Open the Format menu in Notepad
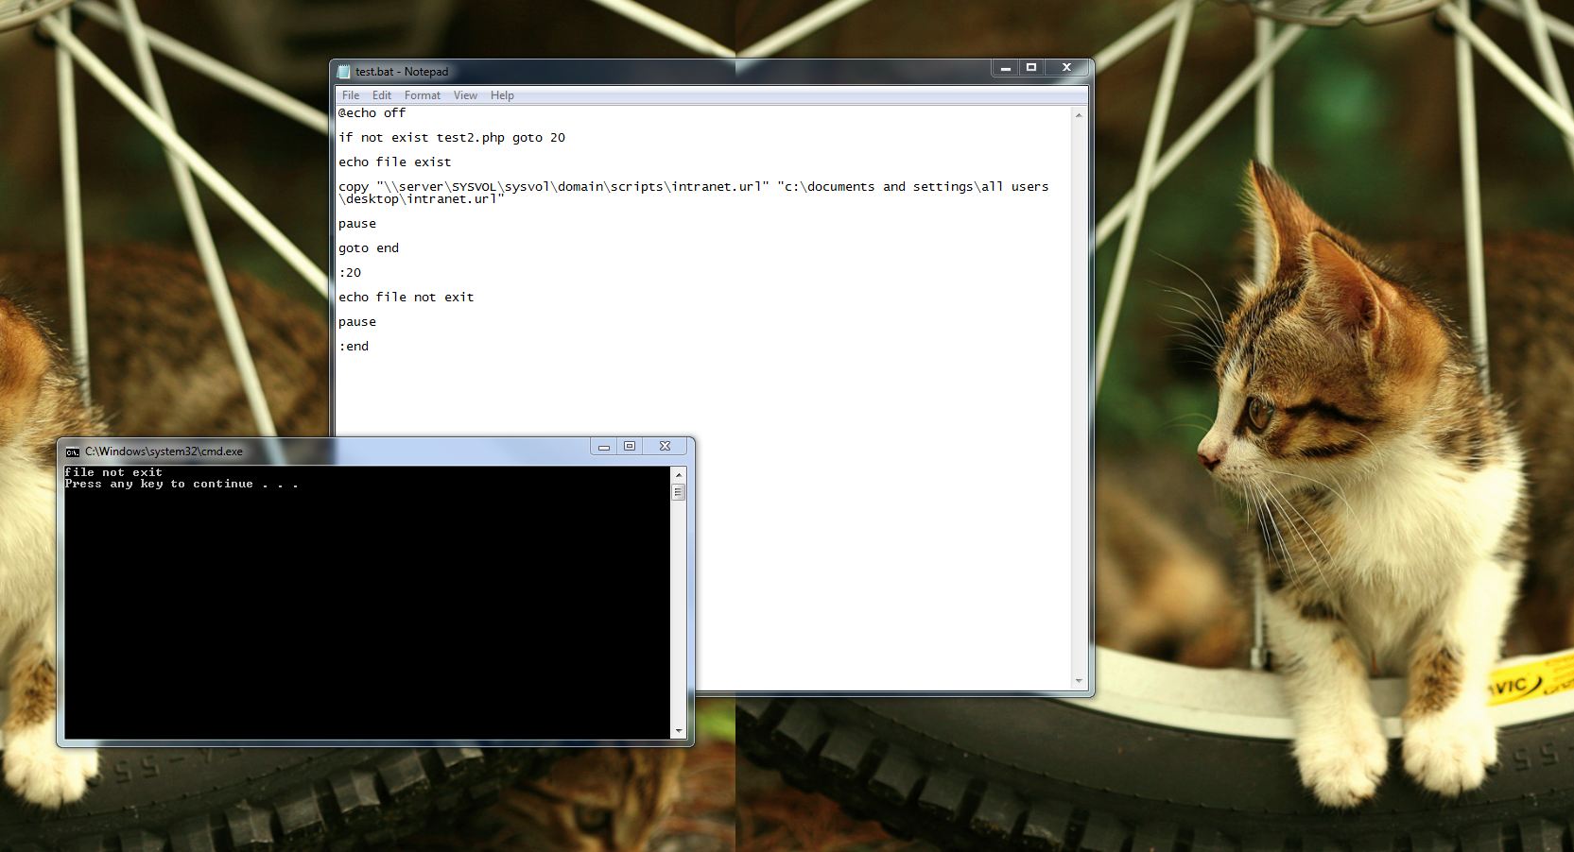Viewport: 1574px width, 852px height. click(423, 95)
